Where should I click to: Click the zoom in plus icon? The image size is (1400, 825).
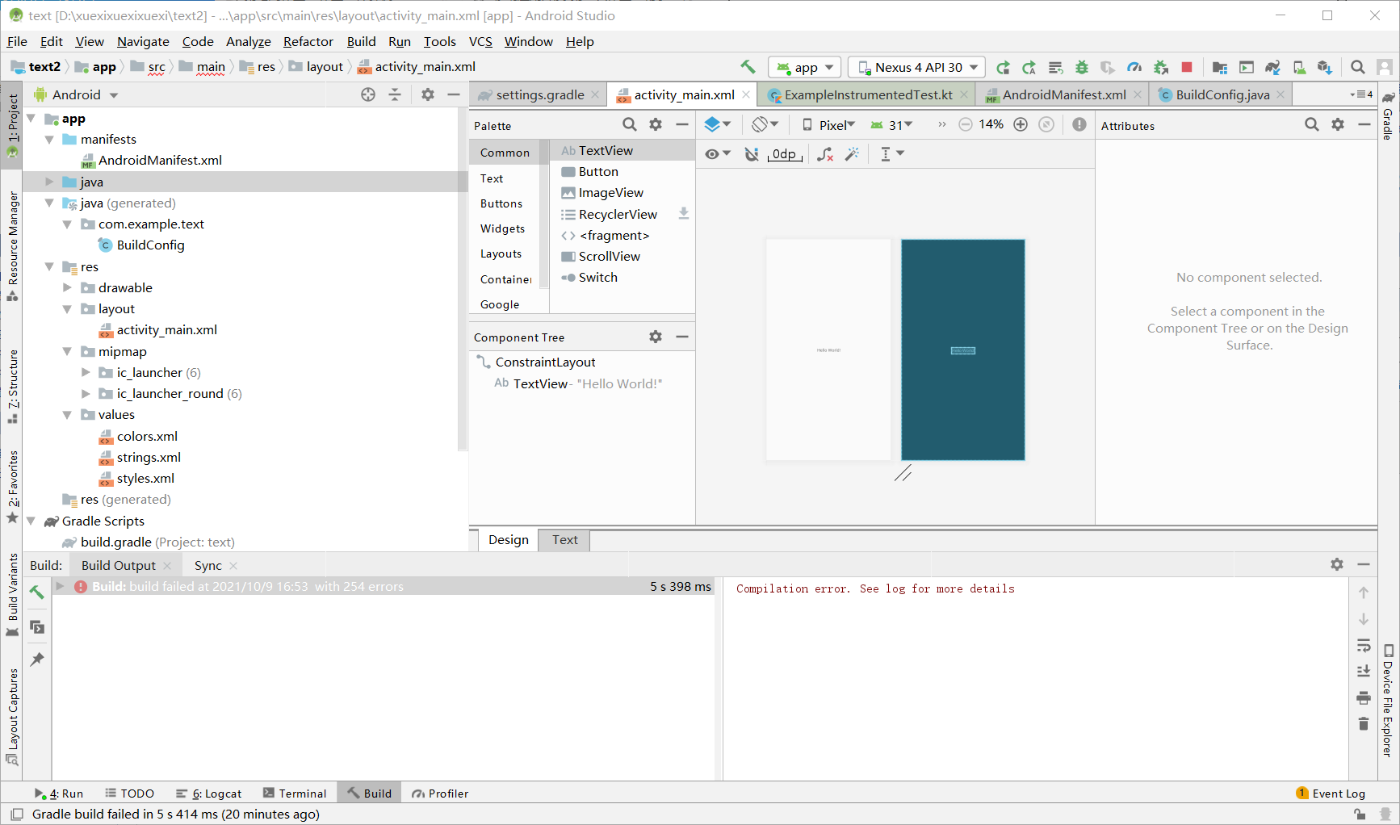(x=1021, y=124)
